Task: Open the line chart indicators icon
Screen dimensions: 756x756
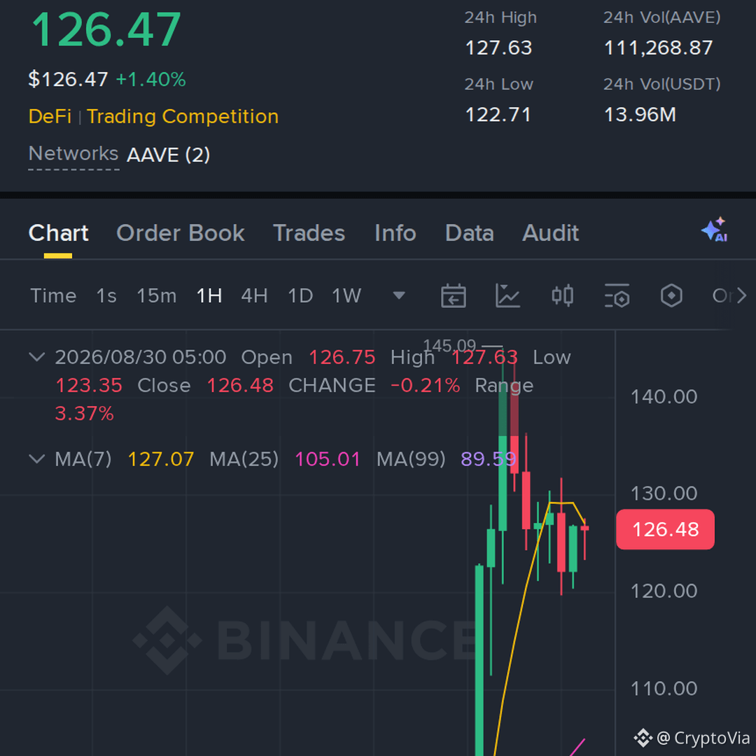Action: tap(507, 295)
